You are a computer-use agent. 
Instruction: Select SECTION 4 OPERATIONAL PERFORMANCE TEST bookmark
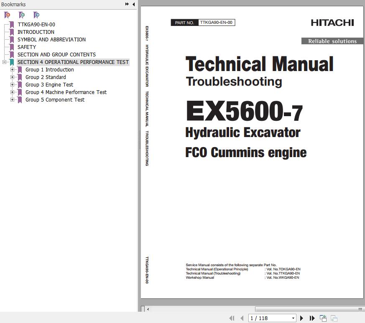pos(73,62)
